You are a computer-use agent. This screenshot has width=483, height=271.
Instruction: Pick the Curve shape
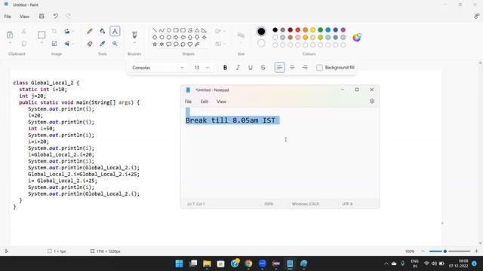(162, 30)
